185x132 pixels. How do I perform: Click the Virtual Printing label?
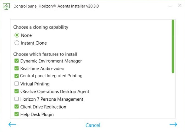tap(35, 84)
